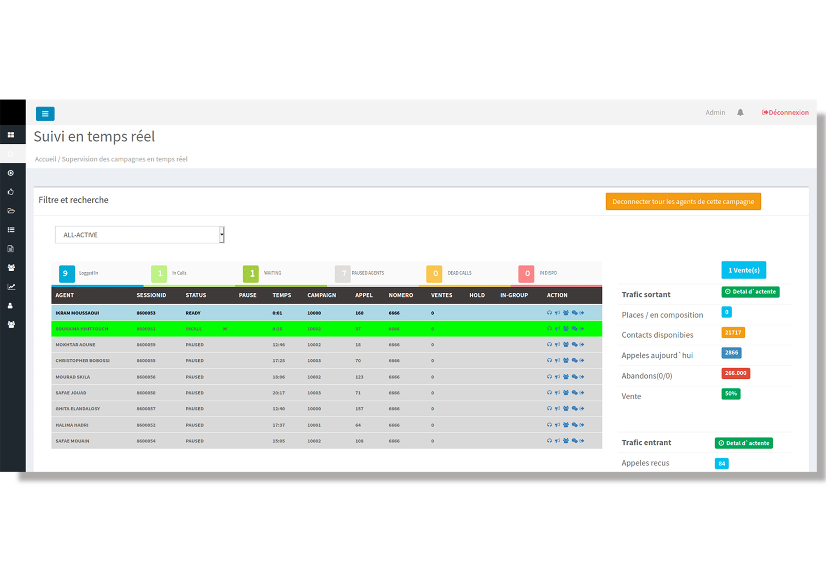Start a conference using the group icon for Mokhtar Aoune

pyautogui.click(x=565, y=344)
